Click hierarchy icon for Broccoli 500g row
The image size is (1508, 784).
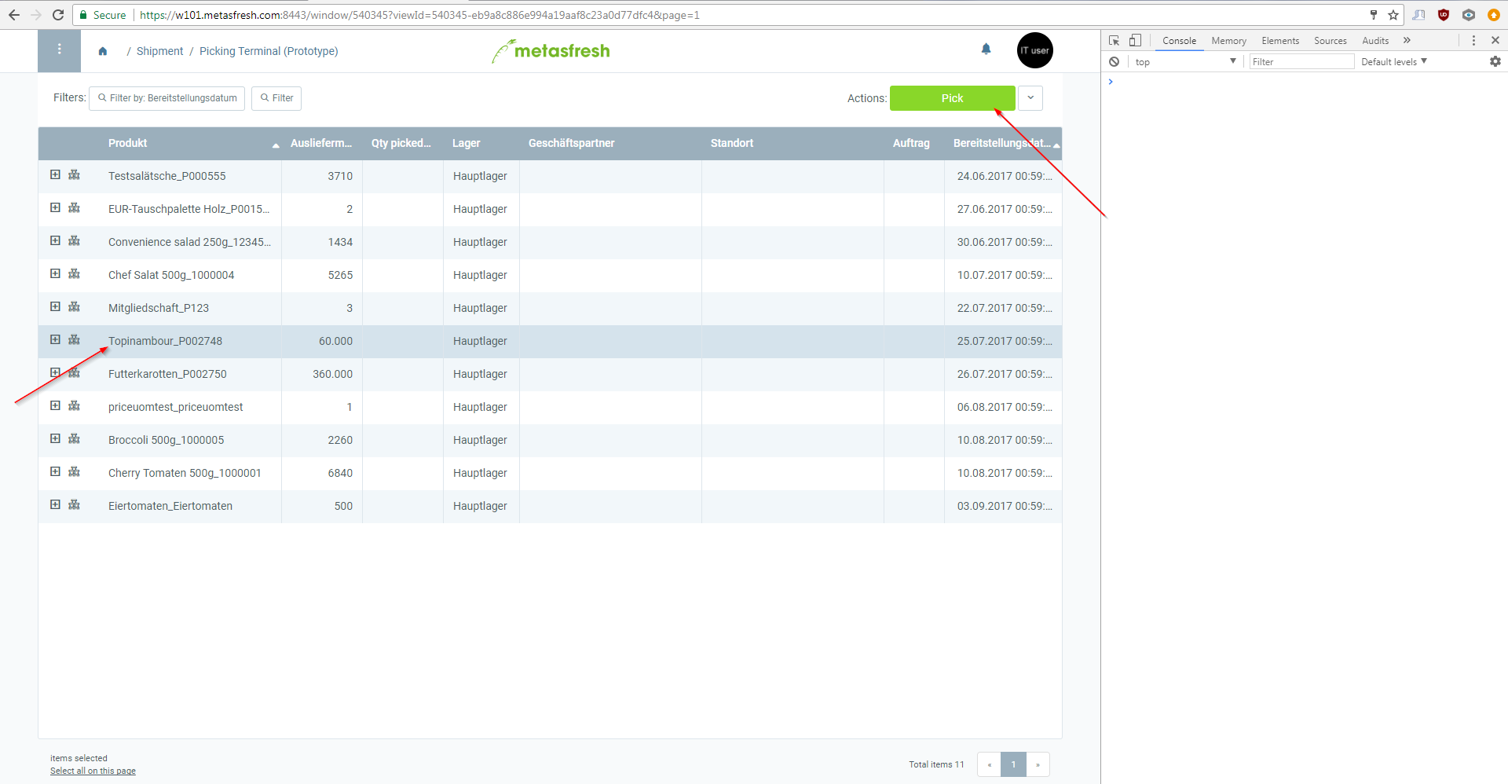(74, 439)
